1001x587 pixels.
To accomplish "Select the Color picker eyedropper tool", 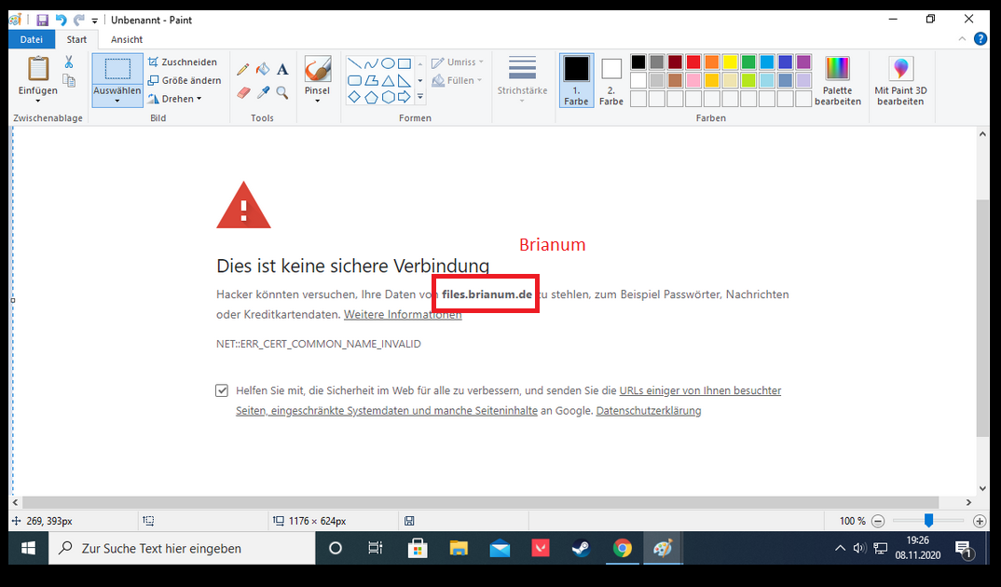I will pyautogui.click(x=263, y=92).
